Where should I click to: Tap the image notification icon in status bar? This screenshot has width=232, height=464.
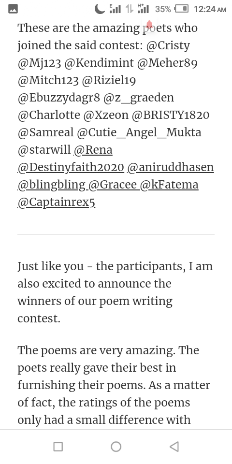point(13,9)
